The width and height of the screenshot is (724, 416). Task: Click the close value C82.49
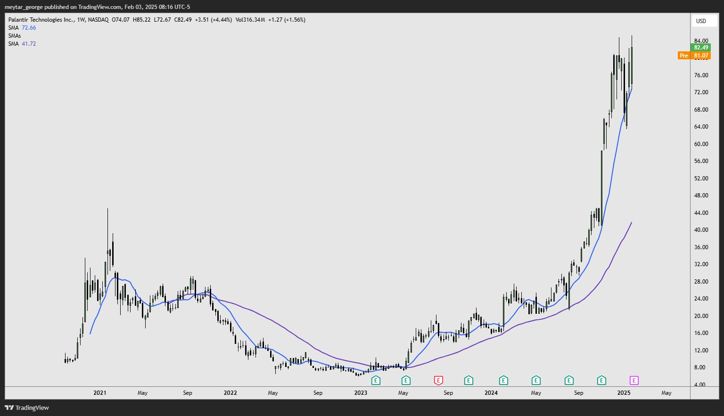click(183, 20)
